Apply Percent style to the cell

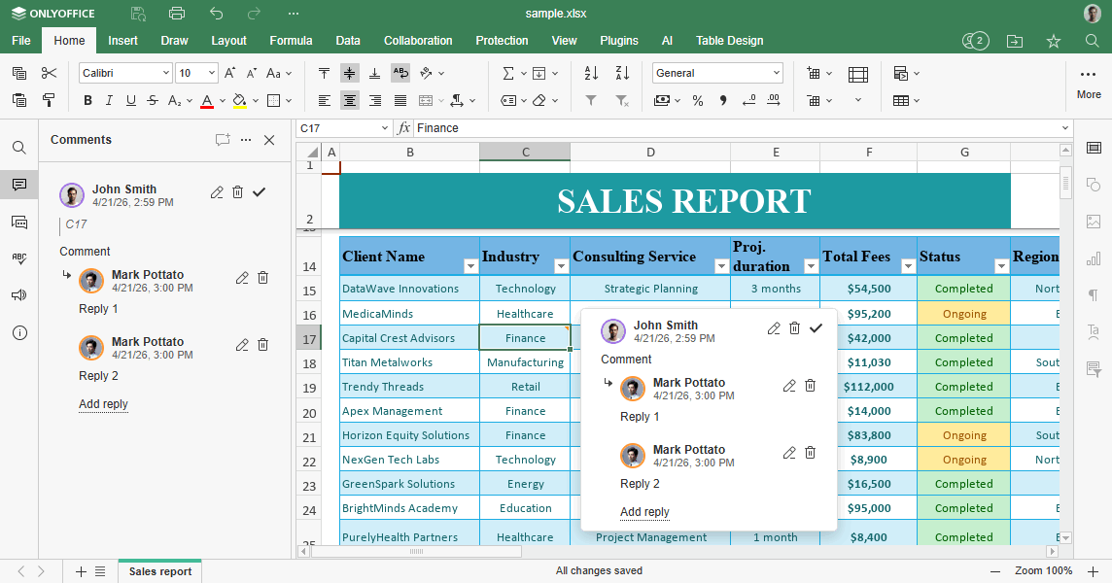point(698,100)
